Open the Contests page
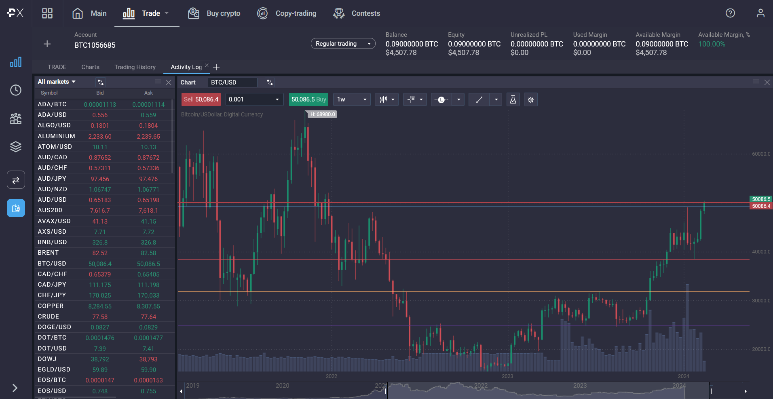This screenshot has width=773, height=399. pos(357,13)
